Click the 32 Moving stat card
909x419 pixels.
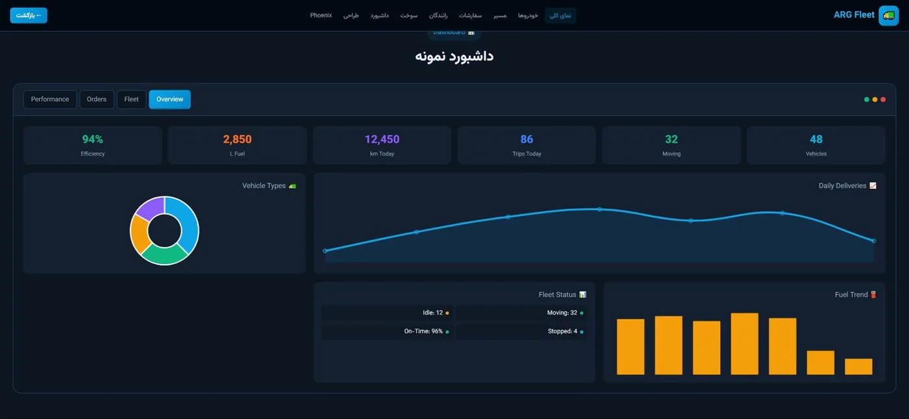point(671,145)
